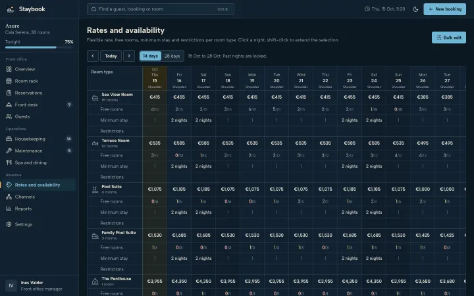Screen dimensions: 474x296
Task: Click the Sea View Room type icon
Action: [x=95, y=98]
